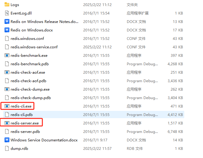Screen dimensions: 203x158
Task: Click the RDB 文件 type cell
Action: tap(135, 149)
